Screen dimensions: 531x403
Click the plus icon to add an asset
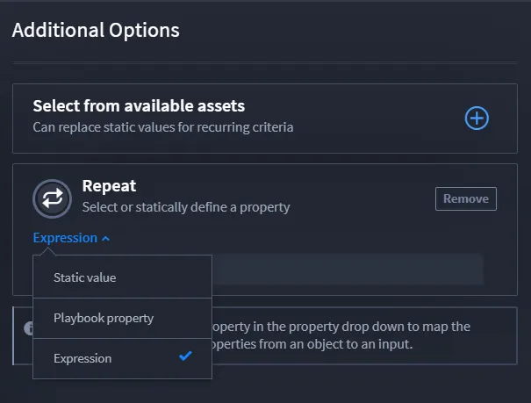[477, 119]
